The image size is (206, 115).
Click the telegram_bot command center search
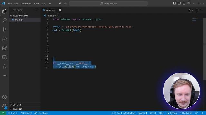click(108, 4)
